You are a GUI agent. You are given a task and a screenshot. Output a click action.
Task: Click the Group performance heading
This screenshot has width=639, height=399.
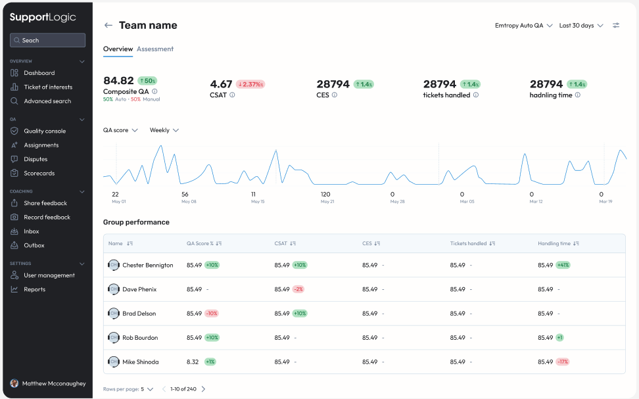(x=136, y=222)
